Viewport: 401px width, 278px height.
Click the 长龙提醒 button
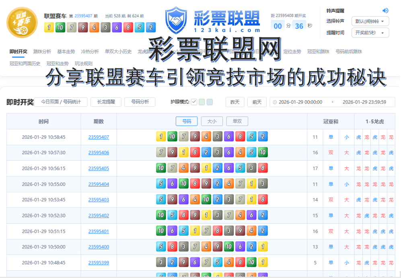(x=106, y=102)
